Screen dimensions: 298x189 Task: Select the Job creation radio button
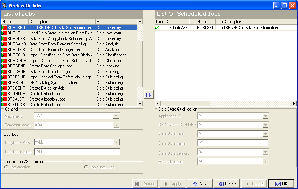[x=6, y=167]
